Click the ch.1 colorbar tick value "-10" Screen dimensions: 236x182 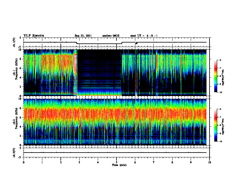tap(220, 92)
